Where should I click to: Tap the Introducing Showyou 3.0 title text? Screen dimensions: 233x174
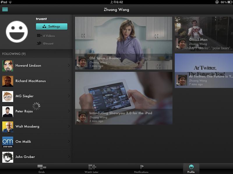pos(121,113)
